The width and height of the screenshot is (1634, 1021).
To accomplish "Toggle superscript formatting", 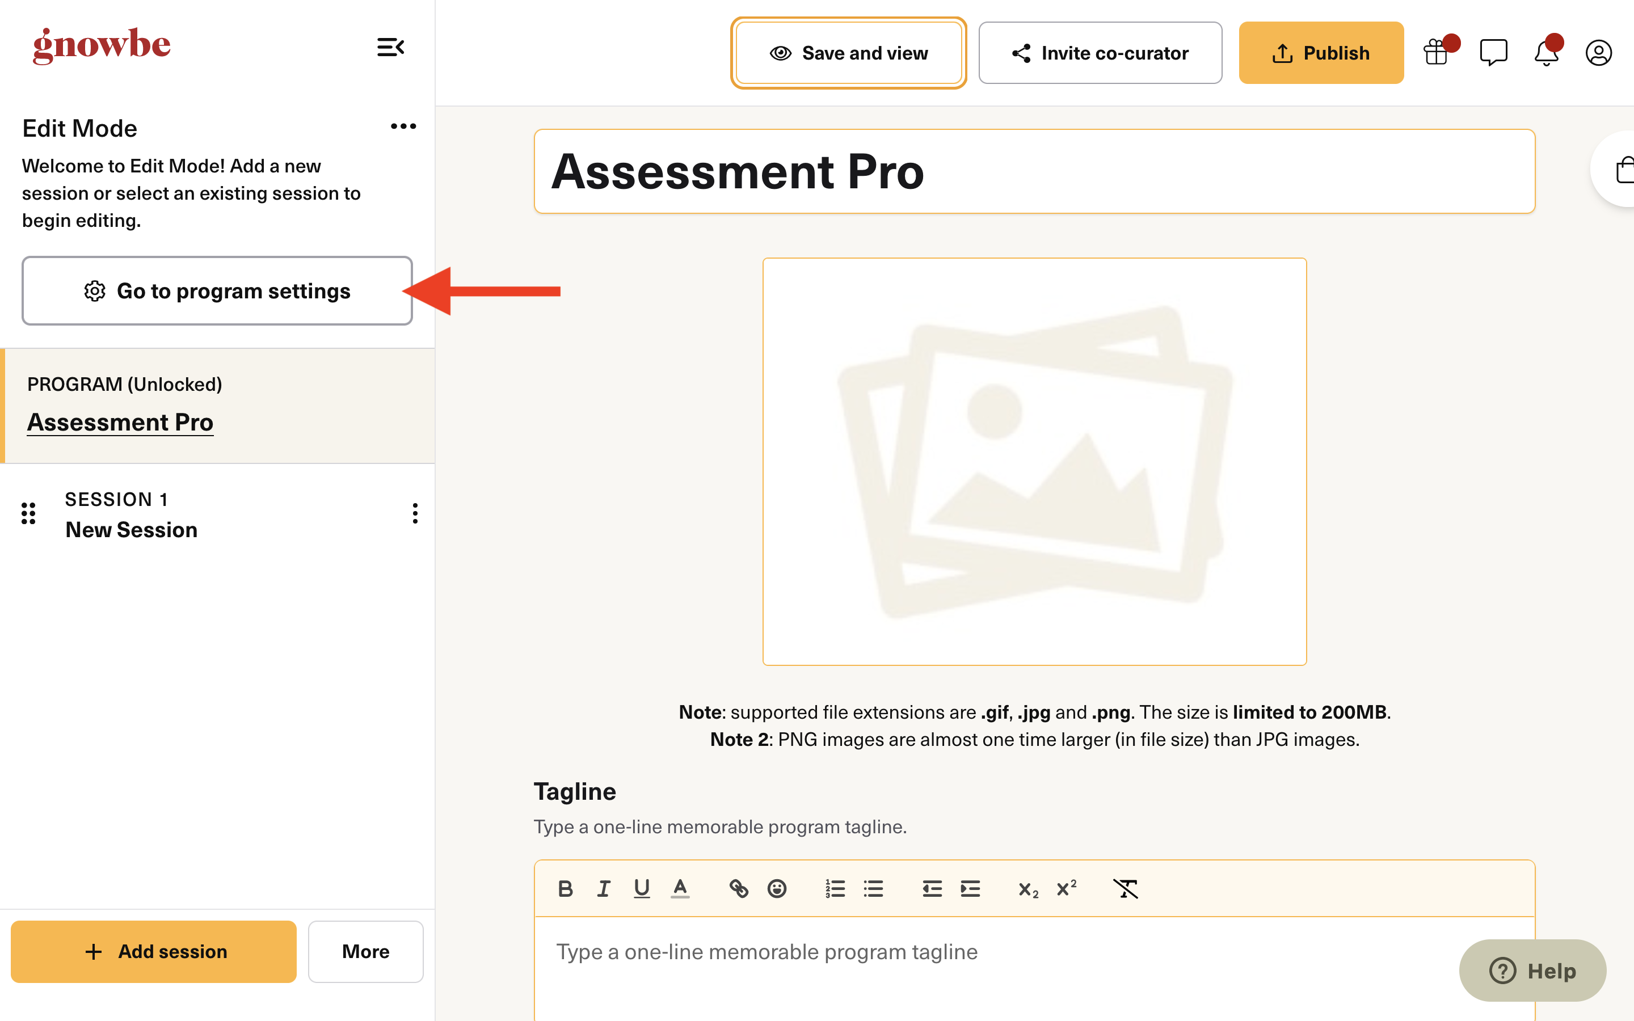I will pyautogui.click(x=1066, y=889).
